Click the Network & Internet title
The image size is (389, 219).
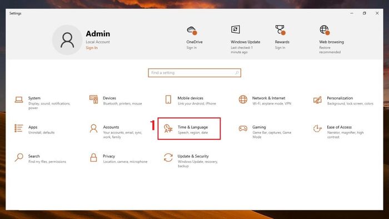(x=268, y=98)
